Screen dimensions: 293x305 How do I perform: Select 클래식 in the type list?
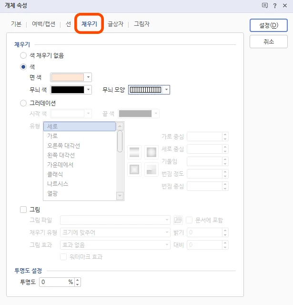pos(80,174)
